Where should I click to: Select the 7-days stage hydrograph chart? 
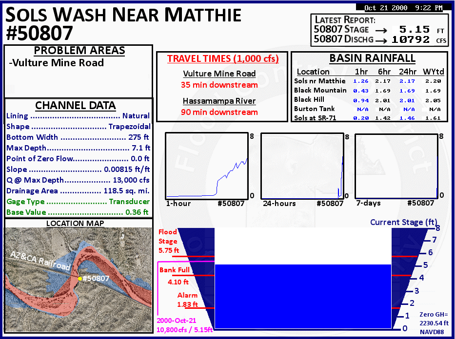coord(396,166)
